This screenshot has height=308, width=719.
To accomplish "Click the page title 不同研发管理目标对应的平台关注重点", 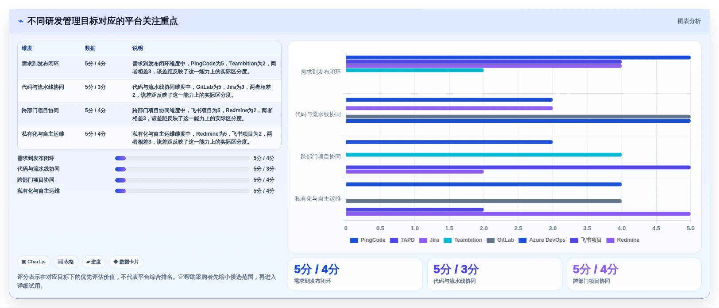I will tap(102, 21).
